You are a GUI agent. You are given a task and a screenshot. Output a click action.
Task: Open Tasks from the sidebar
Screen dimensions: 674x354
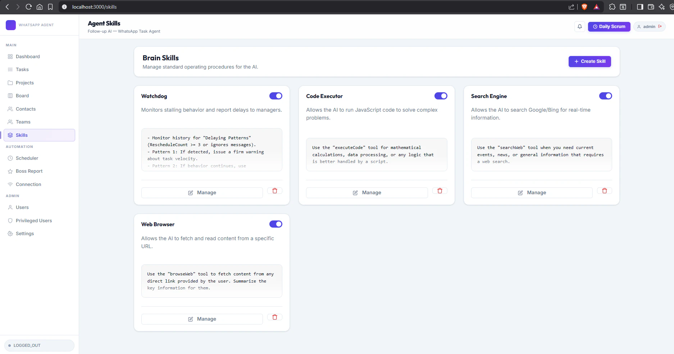[x=22, y=69]
